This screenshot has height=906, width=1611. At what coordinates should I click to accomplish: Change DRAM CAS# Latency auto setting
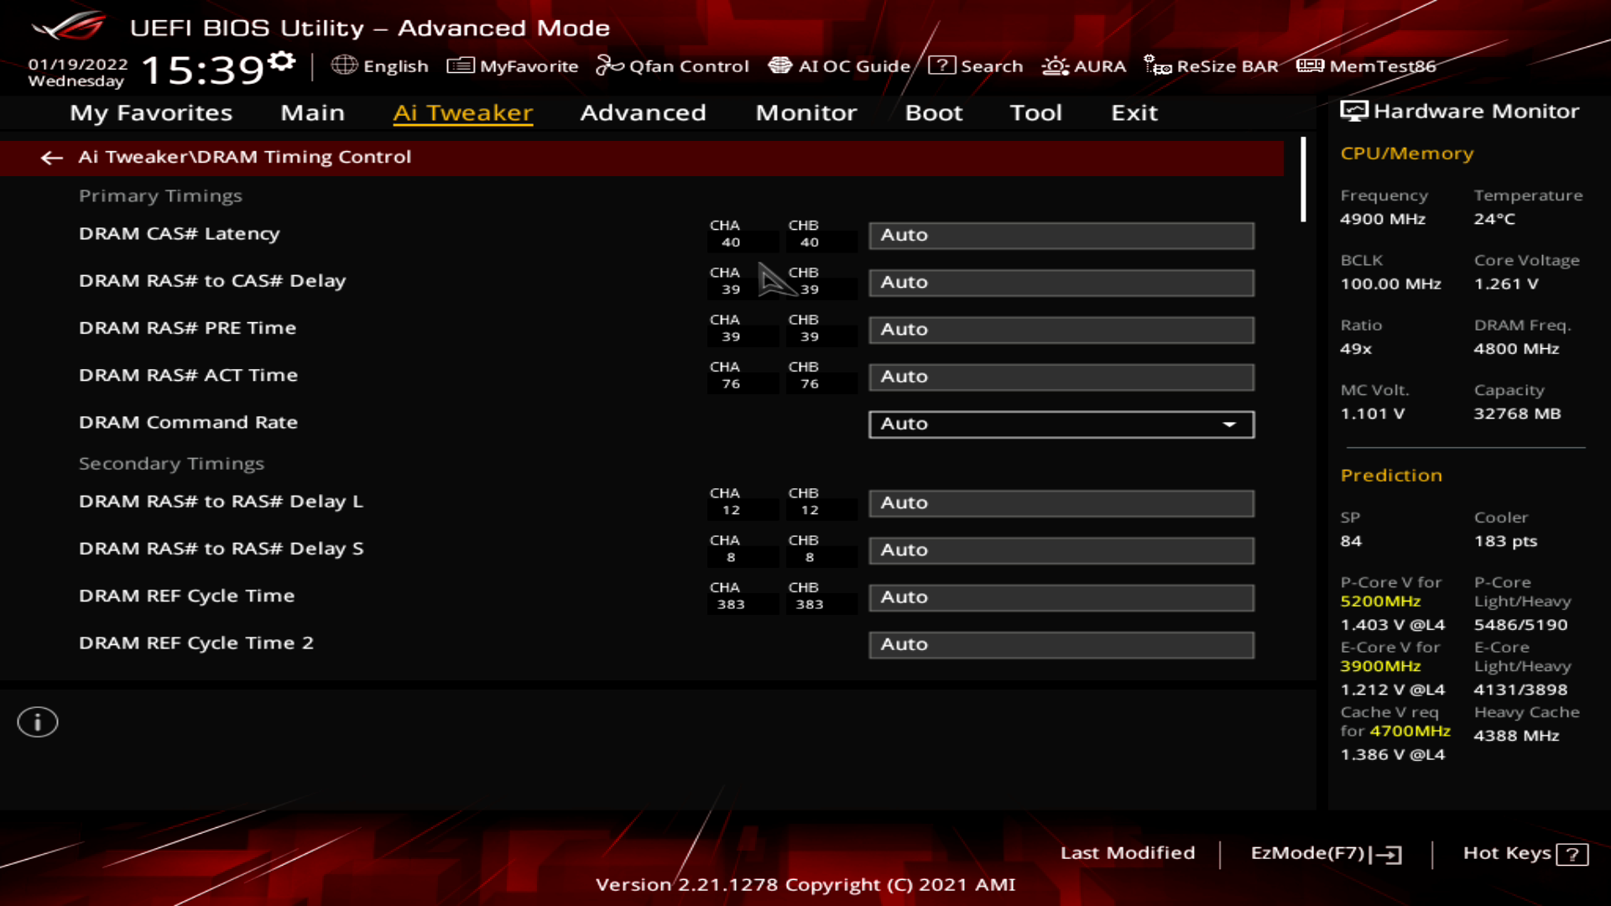click(x=1060, y=235)
